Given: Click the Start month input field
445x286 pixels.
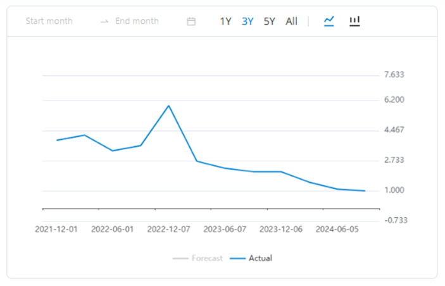Looking at the screenshot, I should coord(49,22).
